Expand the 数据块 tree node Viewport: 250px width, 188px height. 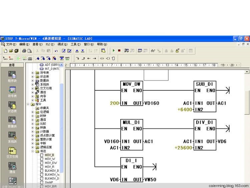tap(33, 81)
